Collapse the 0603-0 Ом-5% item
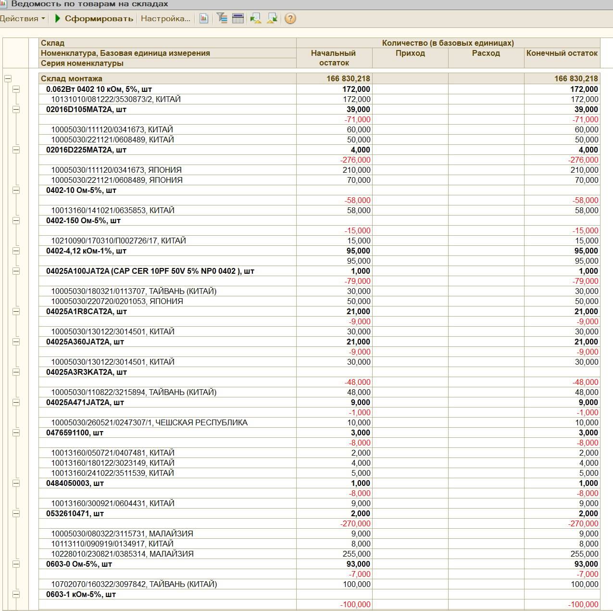 (16, 564)
